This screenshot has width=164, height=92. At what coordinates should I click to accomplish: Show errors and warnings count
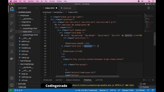point(18,90)
